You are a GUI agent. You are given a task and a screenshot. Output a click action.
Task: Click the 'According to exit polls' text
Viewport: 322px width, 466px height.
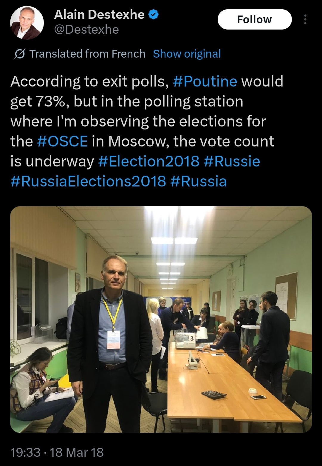click(89, 81)
